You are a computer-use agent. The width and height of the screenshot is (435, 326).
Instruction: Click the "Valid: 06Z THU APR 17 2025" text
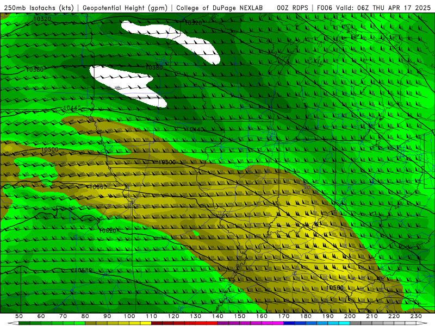pyautogui.click(x=383, y=8)
